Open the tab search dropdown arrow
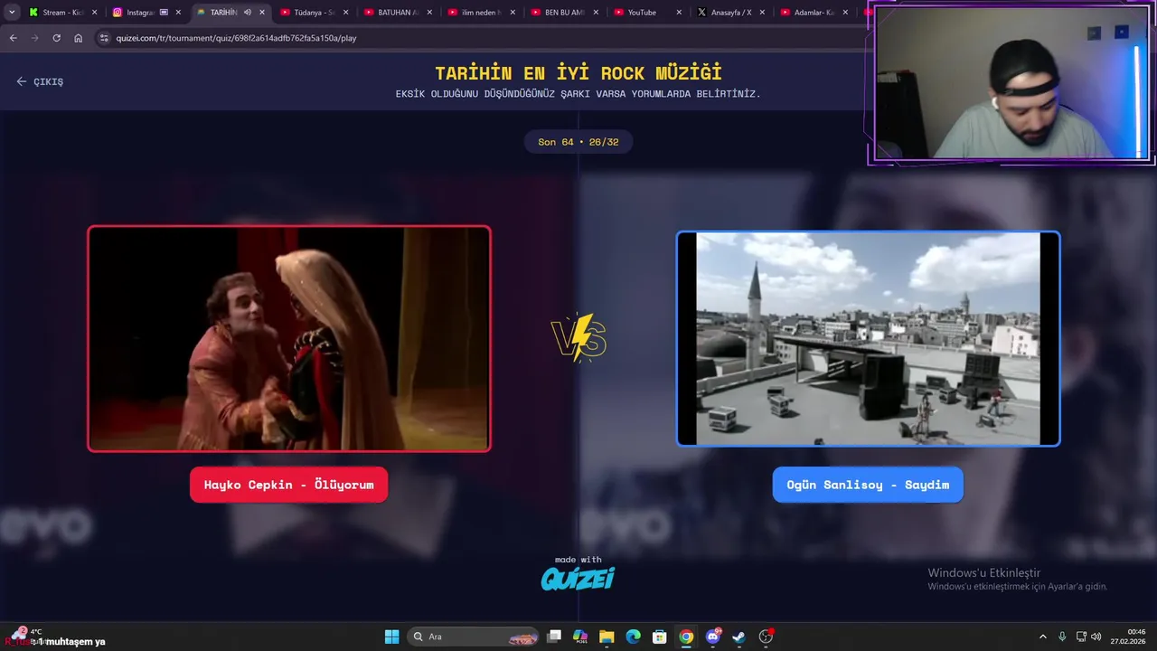 12,13
